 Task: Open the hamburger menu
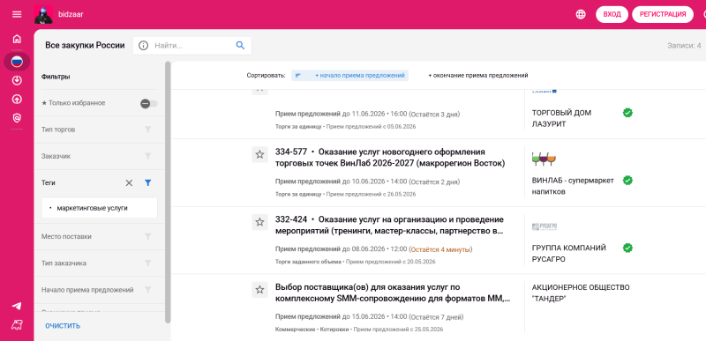click(x=17, y=14)
